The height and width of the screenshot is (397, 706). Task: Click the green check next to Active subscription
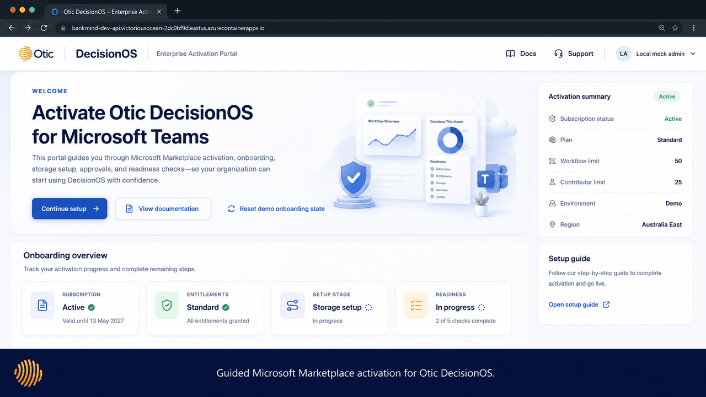[x=92, y=308]
